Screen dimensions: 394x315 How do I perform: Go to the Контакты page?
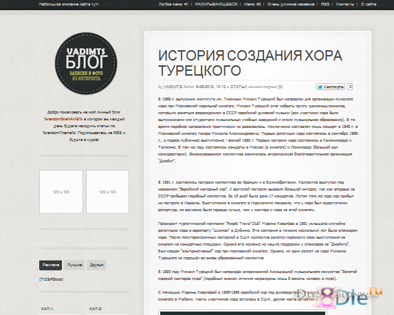click(x=345, y=4)
